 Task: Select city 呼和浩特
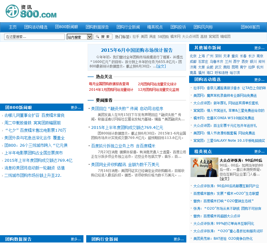point(221,73)
